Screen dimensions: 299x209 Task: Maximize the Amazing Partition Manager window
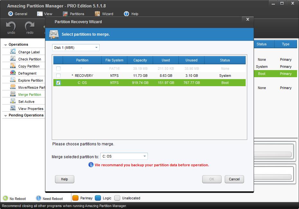[282, 4]
